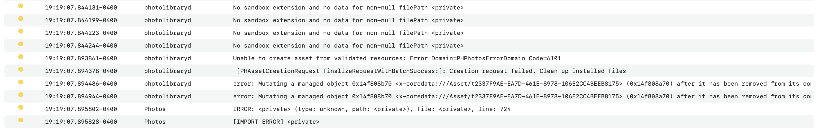The height and width of the screenshot is (129, 819).
Task: Click the yellow dot of the 19:19:07.844131 entry
Action: click(x=21, y=6)
